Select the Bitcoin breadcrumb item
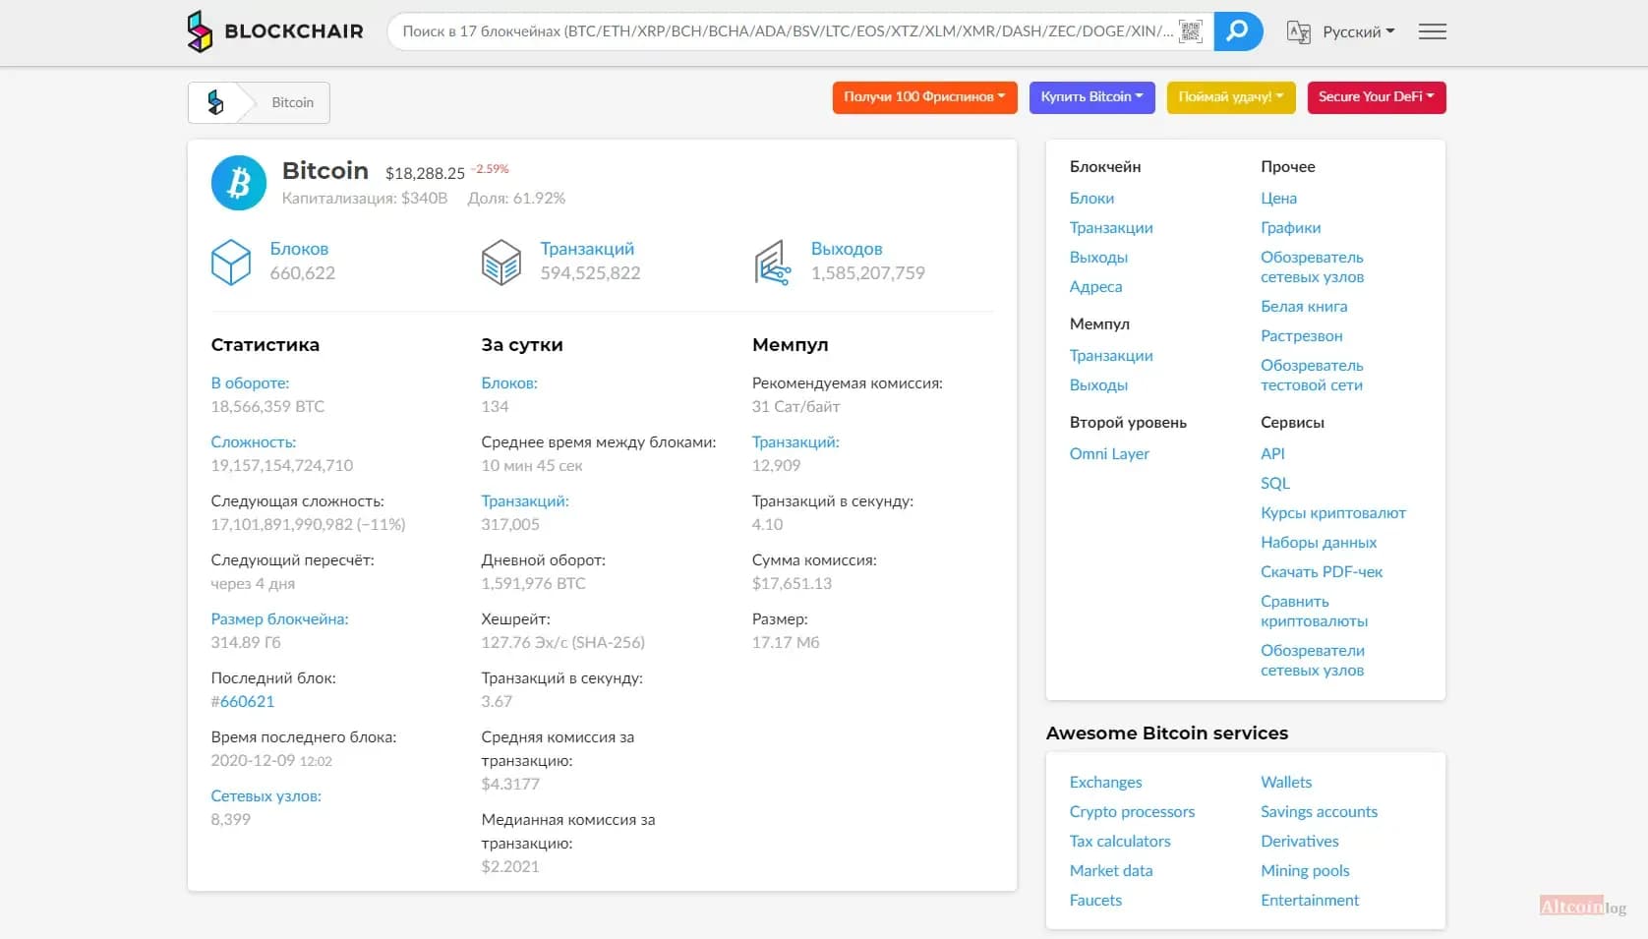 [x=293, y=102]
